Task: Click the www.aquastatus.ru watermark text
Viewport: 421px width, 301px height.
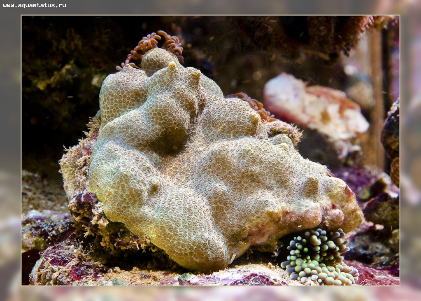Action: [x=35, y=5]
